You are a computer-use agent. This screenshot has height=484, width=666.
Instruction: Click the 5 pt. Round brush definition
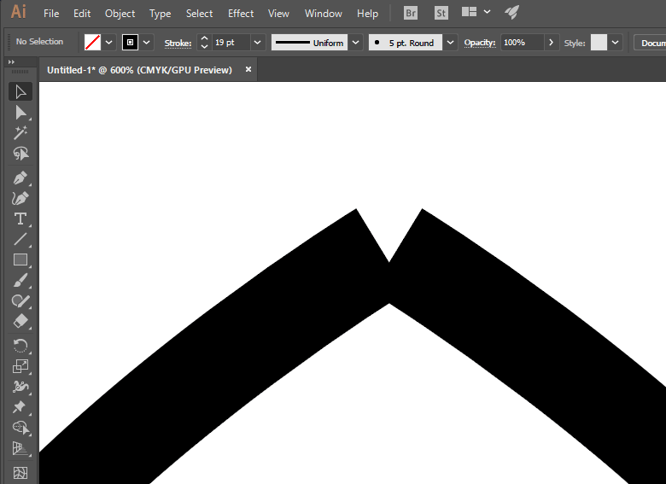click(406, 43)
